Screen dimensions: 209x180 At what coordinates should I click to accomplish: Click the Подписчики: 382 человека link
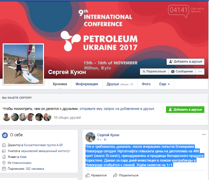coord(26,169)
